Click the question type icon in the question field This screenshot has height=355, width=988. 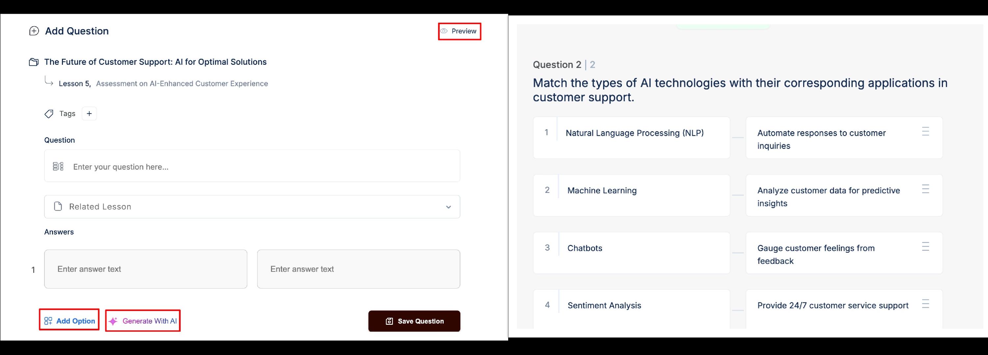pyautogui.click(x=58, y=166)
